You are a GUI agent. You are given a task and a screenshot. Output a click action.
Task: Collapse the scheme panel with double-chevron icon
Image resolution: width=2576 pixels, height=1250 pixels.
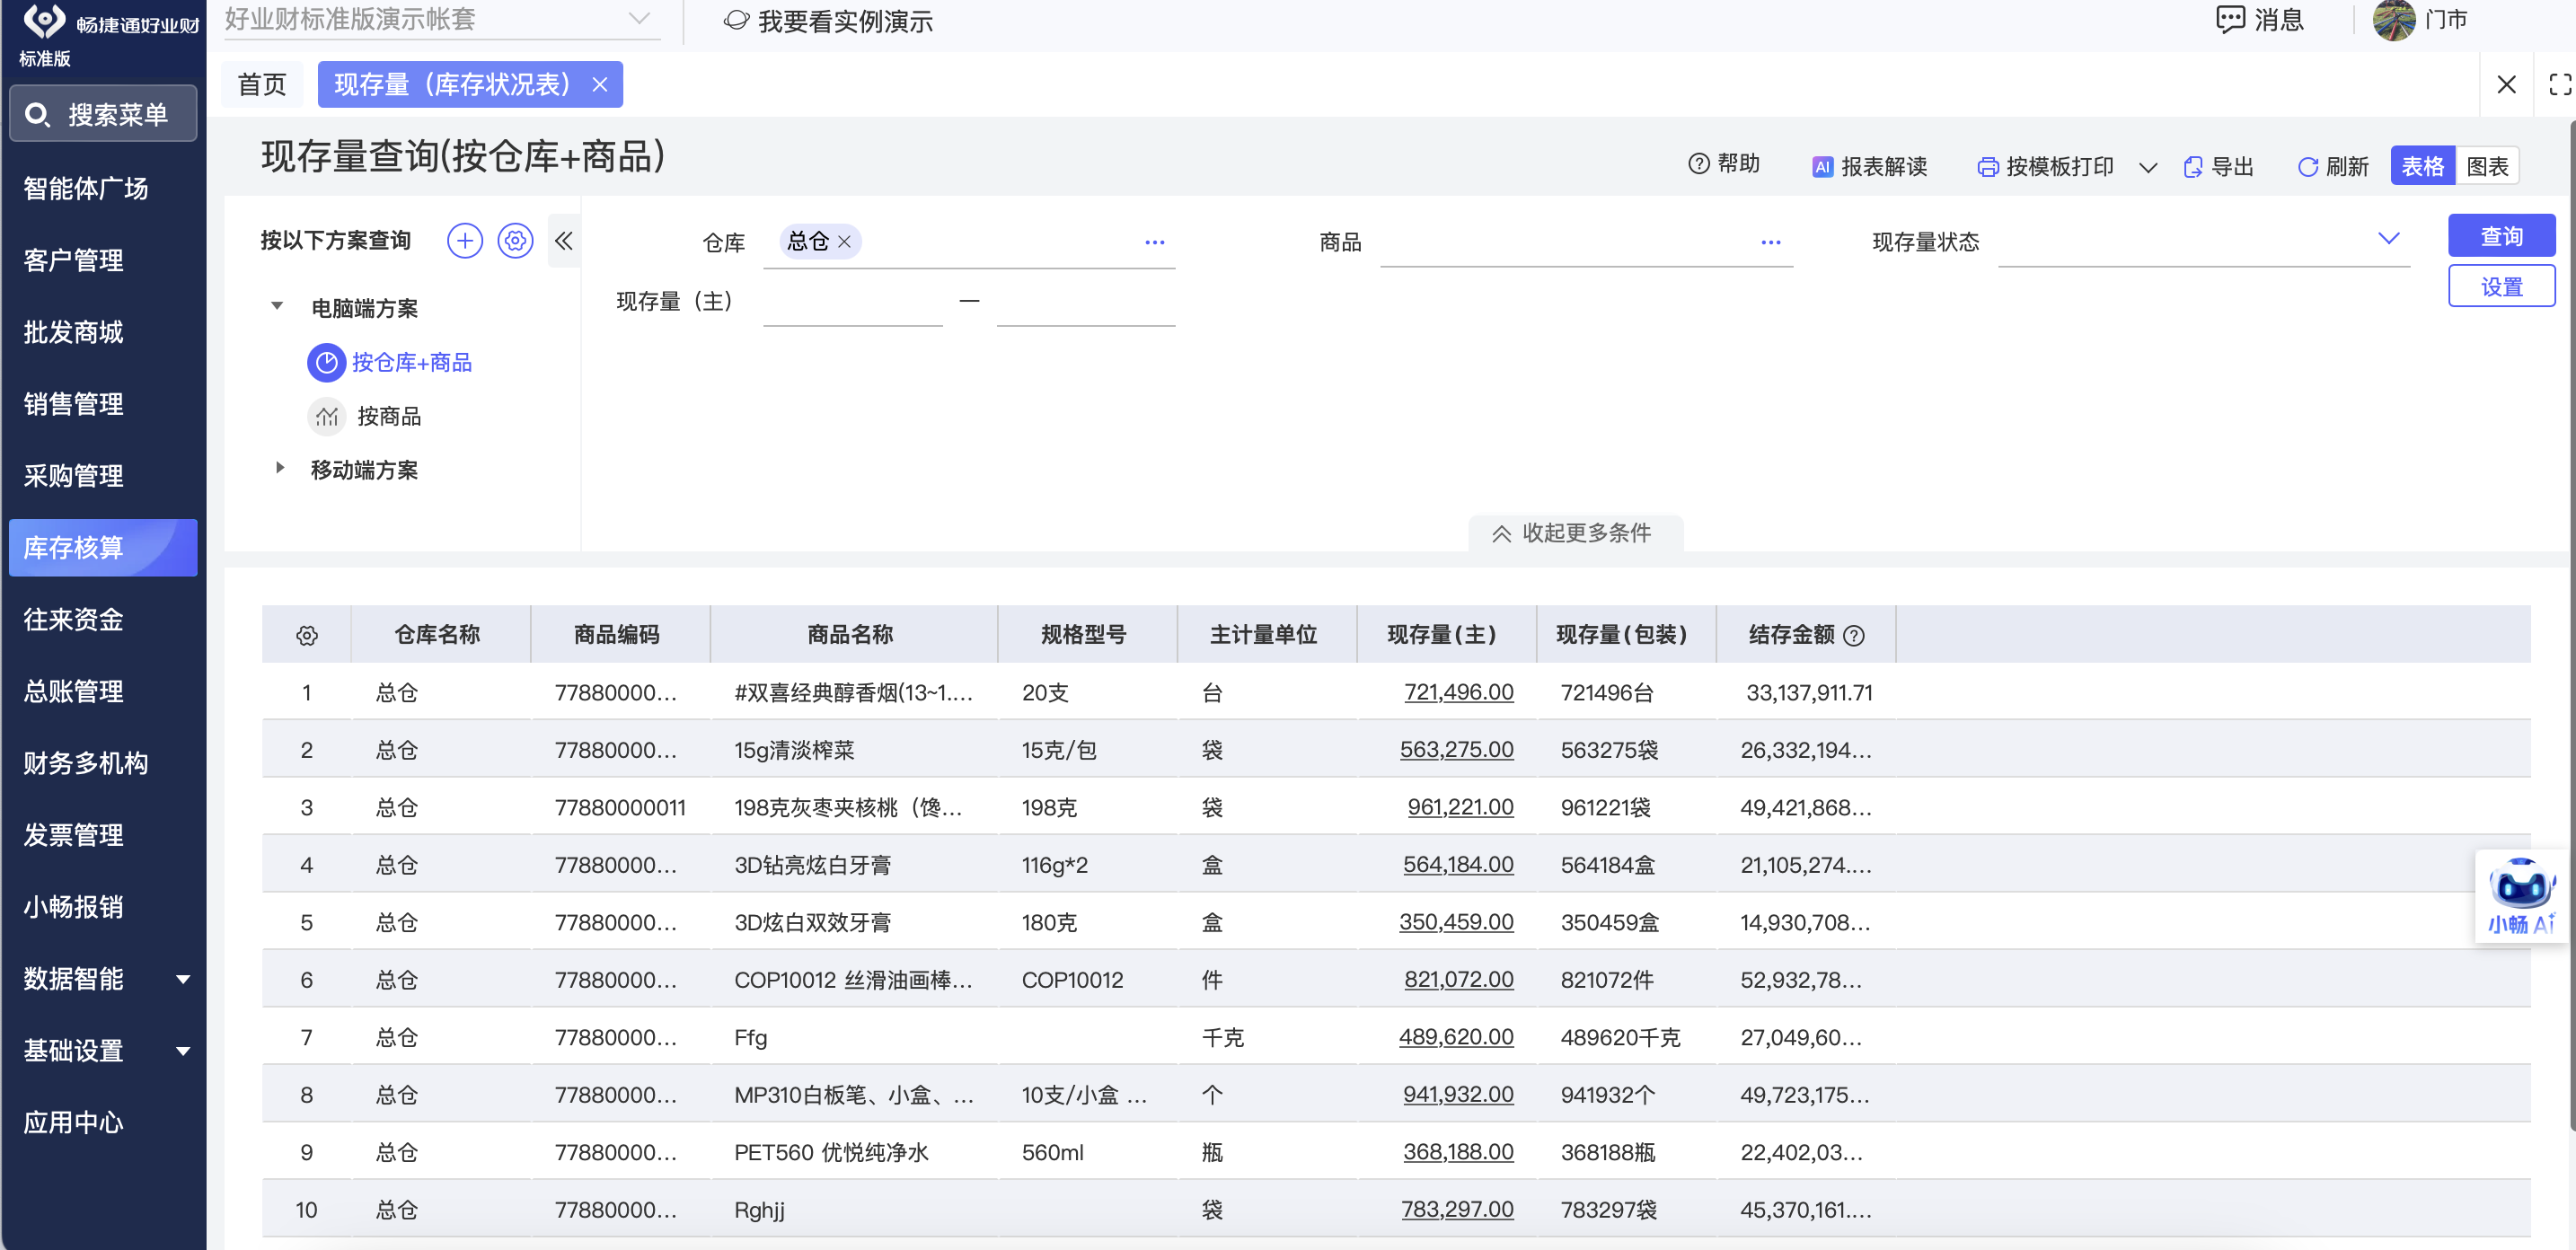click(564, 240)
